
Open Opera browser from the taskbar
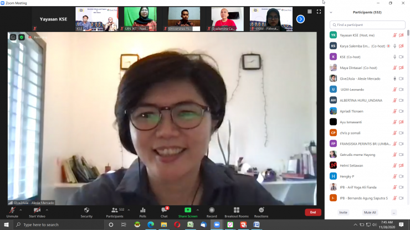177,224
